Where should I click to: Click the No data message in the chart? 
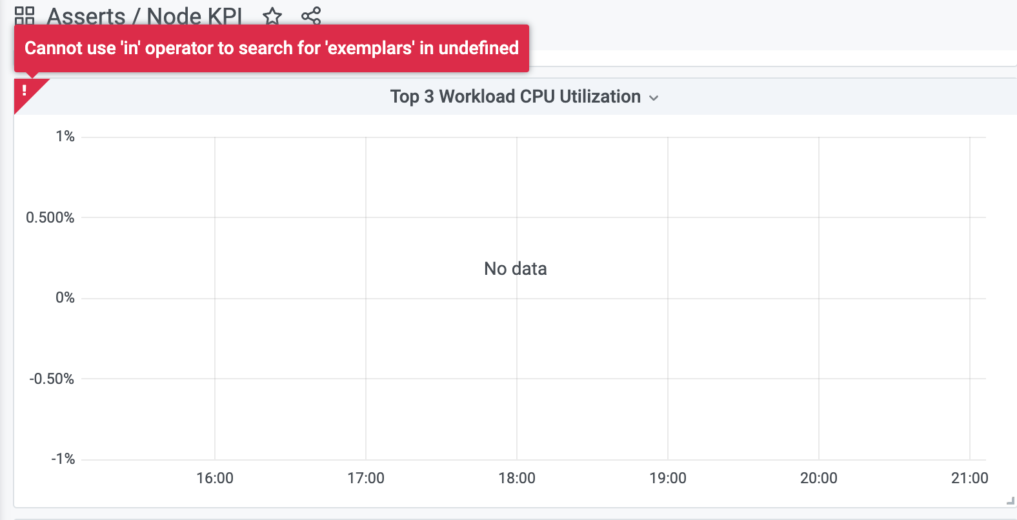[515, 268]
